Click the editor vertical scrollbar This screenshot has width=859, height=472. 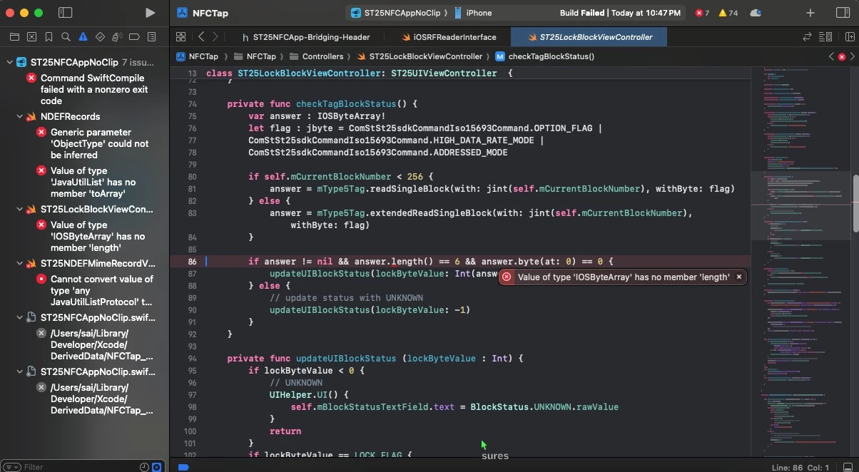coord(855,203)
